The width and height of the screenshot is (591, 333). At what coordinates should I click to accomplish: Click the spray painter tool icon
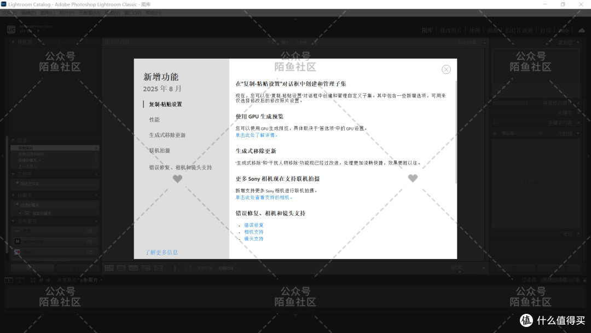coord(175,268)
